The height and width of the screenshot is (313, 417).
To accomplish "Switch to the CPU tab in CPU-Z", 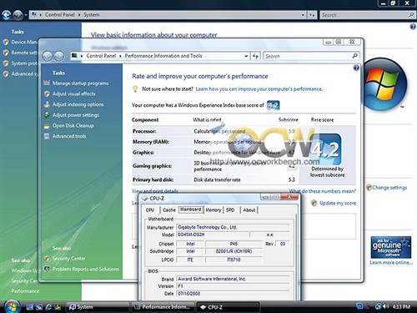I will tap(150, 210).
